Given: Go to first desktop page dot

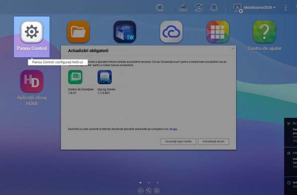Looking at the screenshot, I should (140, 182).
